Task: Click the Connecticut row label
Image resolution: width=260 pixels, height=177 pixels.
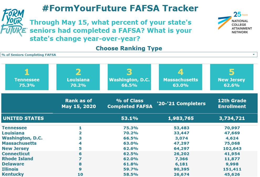Action: pyautogui.click(x=16, y=154)
